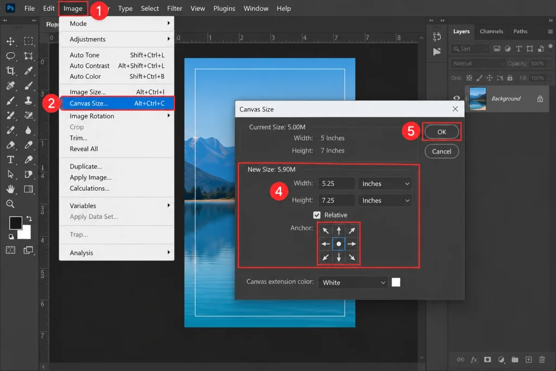556x371 pixels.
Task: Open the layer Opacity dropdown arrow
Action: [x=549, y=64]
